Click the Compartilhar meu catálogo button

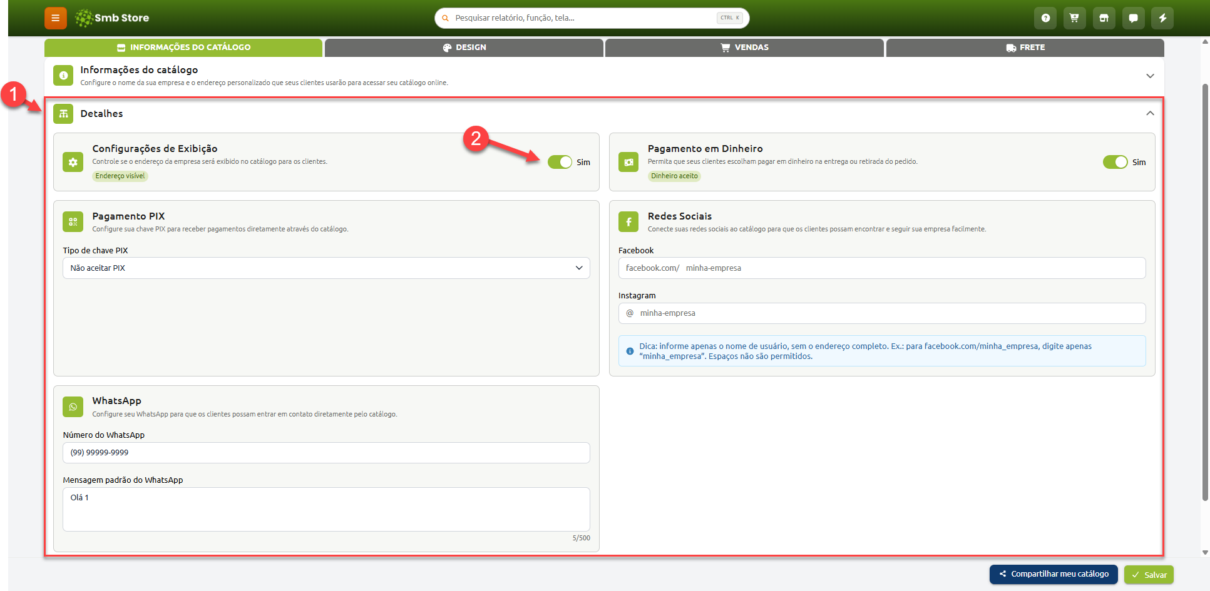pos(1054,574)
